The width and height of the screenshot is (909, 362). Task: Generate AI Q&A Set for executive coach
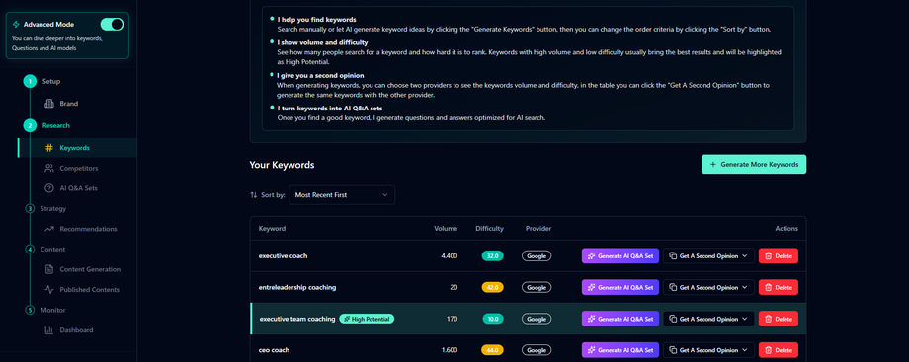tap(620, 256)
